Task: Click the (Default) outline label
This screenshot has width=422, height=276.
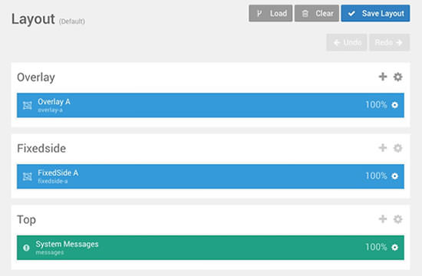Action: point(72,21)
